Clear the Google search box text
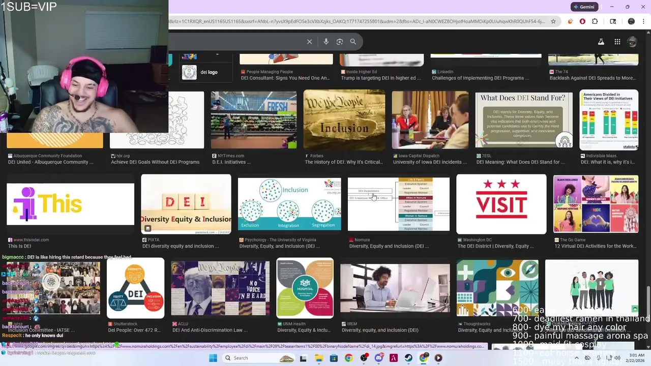The height and width of the screenshot is (366, 651). (x=309, y=42)
